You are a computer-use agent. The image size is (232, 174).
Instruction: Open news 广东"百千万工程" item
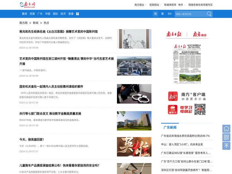click(187, 161)
